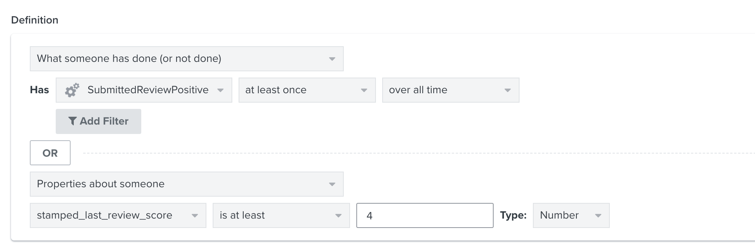Click the value field containing 4
The image size is (755, 246).
coord(425,215)
